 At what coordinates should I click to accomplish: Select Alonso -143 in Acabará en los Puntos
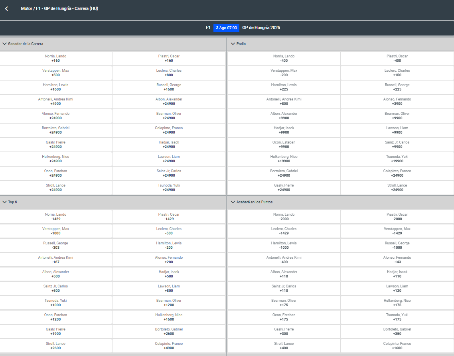click(x=397, y=260)
